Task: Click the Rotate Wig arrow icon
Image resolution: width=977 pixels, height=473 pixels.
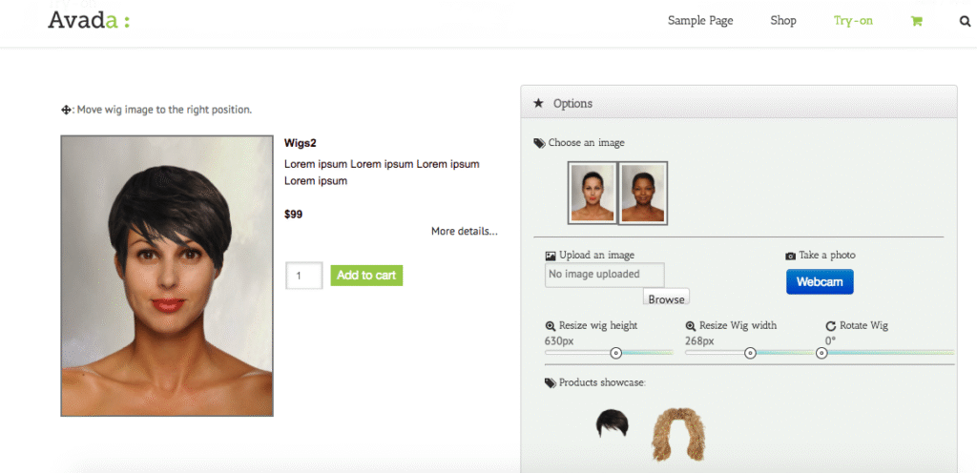Action: point(831,326)
